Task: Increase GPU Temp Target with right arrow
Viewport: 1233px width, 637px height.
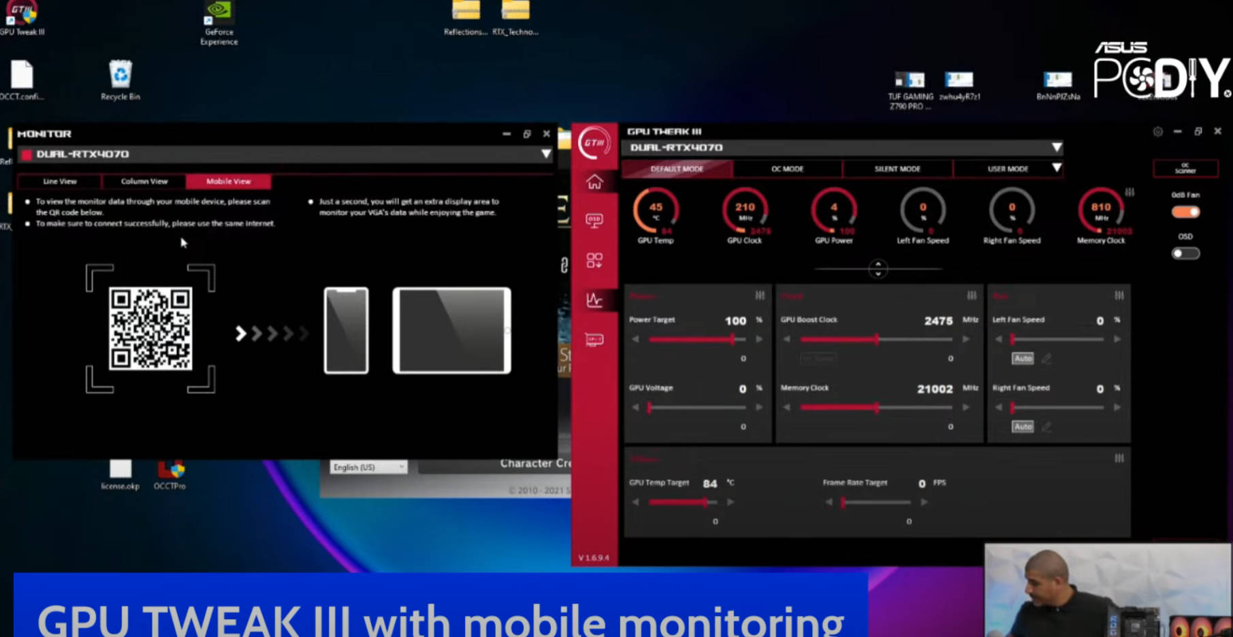Action: (x=731, y=502)
